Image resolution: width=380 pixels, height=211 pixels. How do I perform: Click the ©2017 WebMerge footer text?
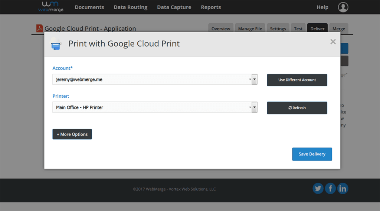click(174, 189)
